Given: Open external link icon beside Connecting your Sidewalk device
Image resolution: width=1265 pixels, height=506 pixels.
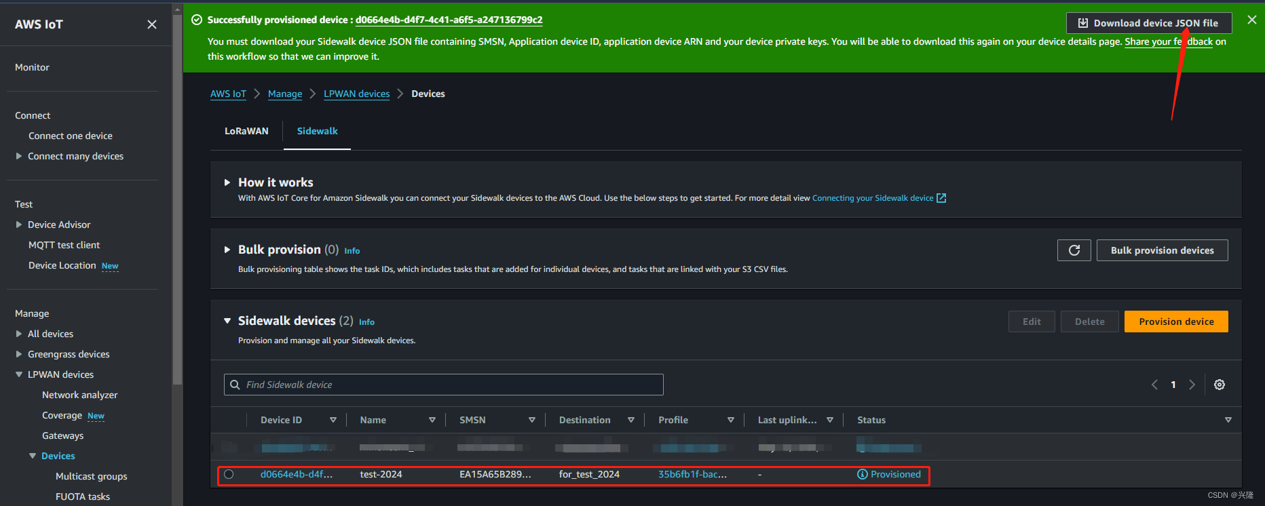Looking at the screenshot, I should 941,198.
